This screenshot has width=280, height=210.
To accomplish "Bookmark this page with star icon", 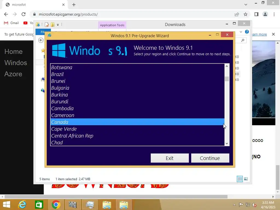I will pyautogui.click(x=246, y=14).
